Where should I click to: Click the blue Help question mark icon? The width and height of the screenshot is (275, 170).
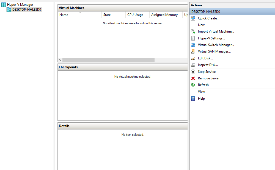[x=193, y=99]
